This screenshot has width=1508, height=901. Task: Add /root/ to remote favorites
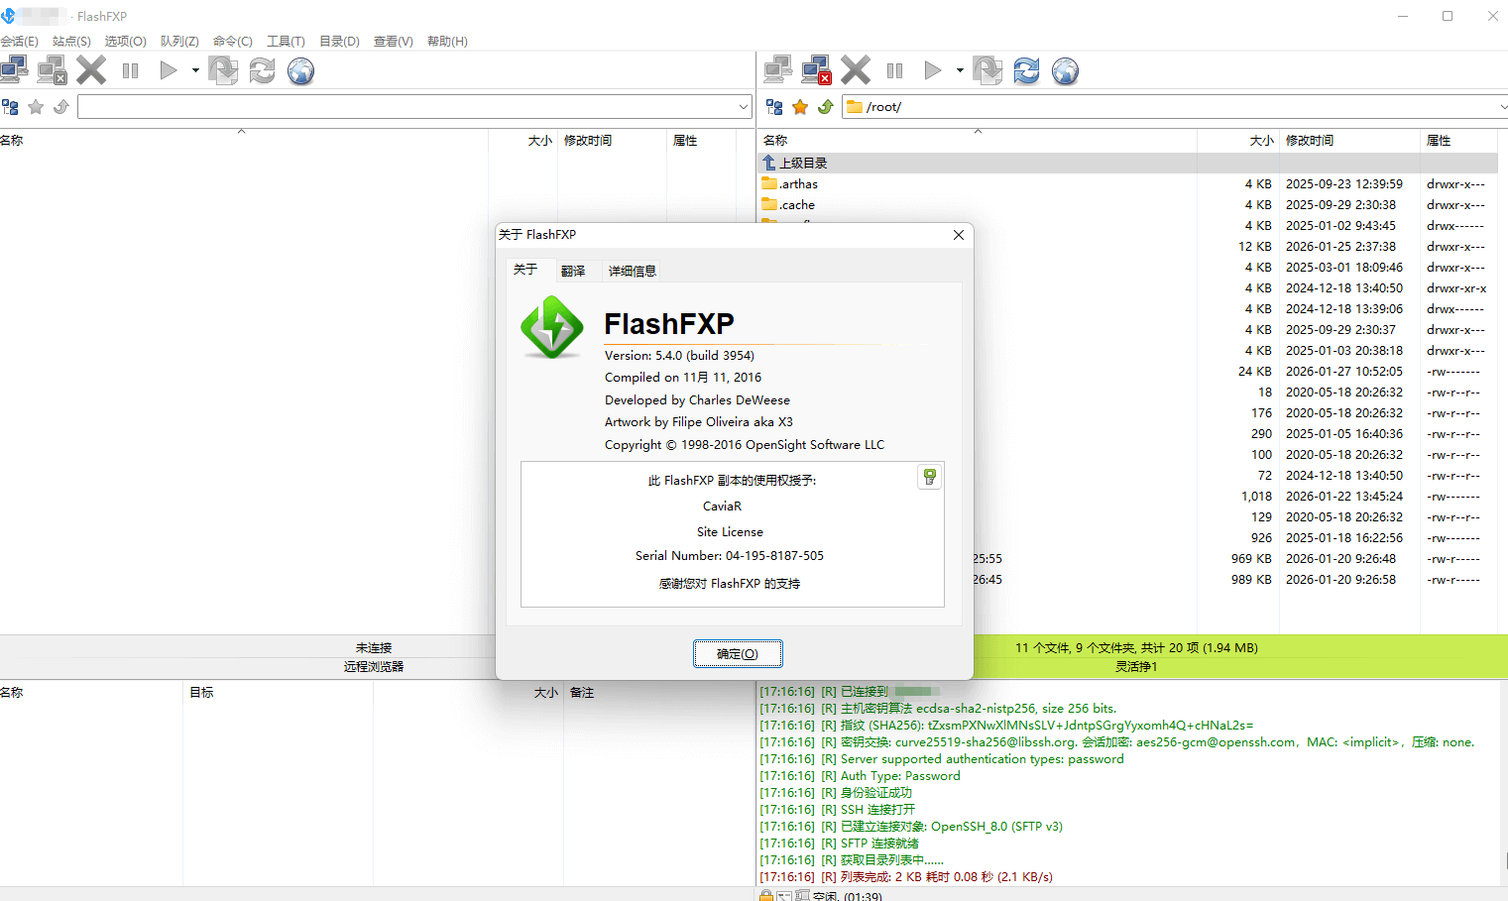click(x=799, y=106)
